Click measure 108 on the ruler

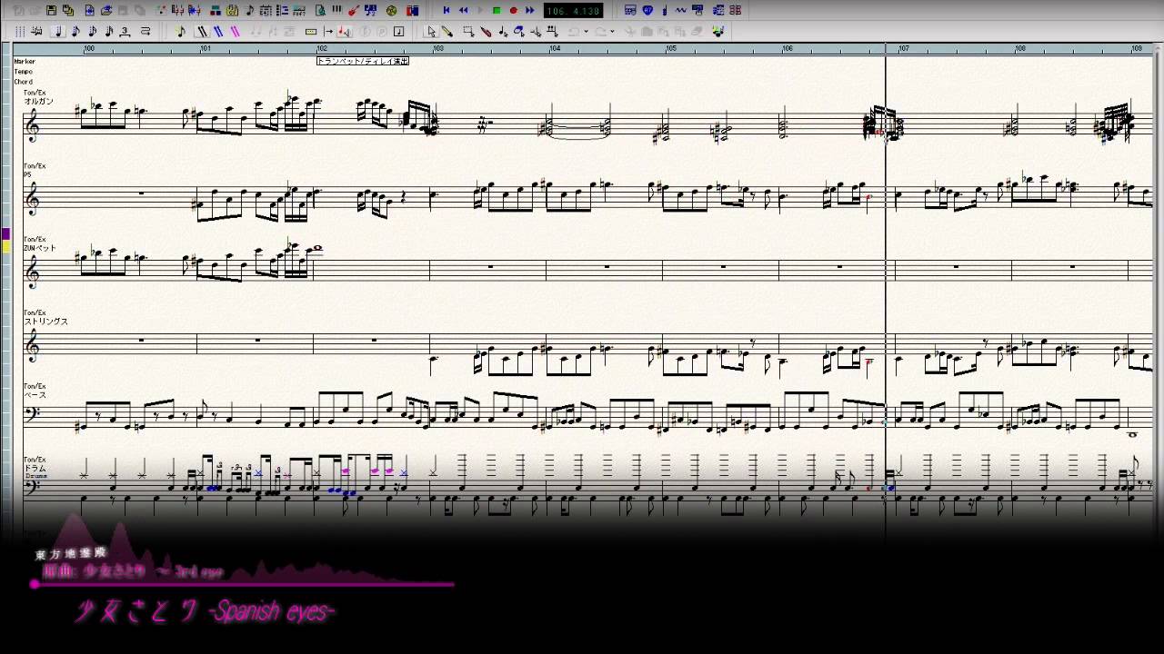[1020, 48]
